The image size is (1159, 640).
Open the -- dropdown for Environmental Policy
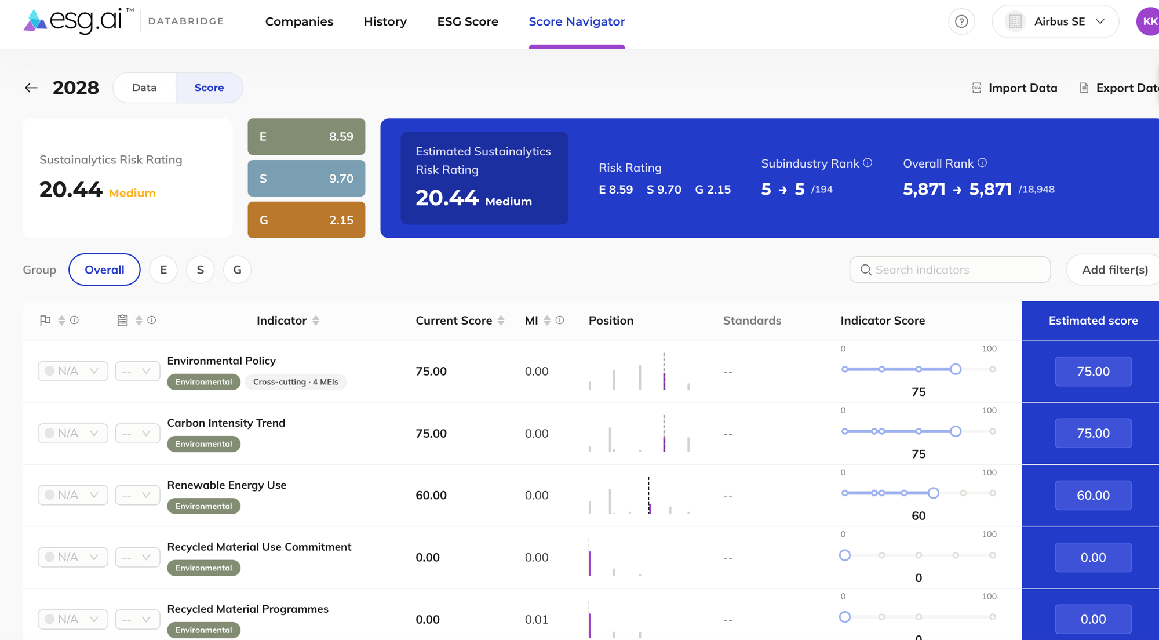(137, 371)
